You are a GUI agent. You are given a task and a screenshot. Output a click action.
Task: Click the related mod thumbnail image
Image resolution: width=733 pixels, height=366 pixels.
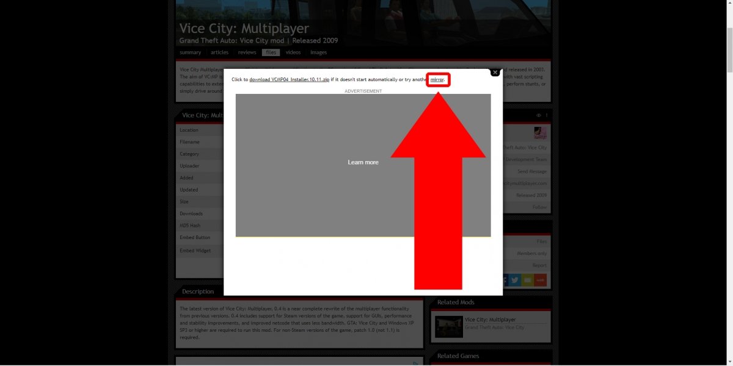(448, 326)
